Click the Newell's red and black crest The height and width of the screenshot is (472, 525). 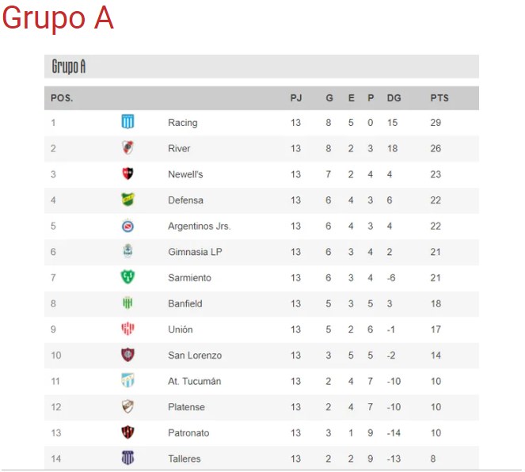pyautogui.click(x=127, y=173)
